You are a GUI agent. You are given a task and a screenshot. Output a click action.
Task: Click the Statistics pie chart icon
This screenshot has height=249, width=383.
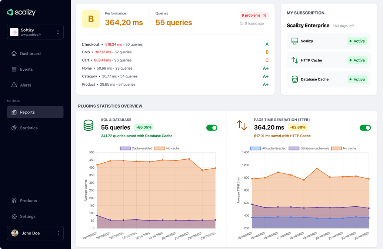coord(14,128)
